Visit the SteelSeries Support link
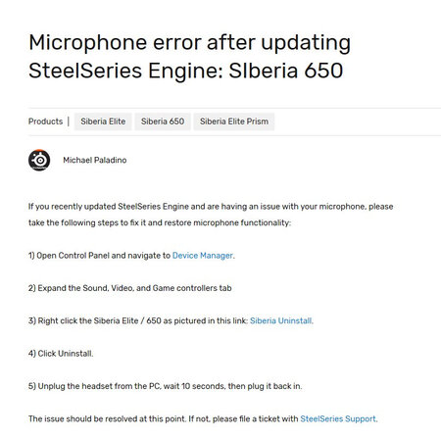The width and height of the screenshot is (441, 438). [338, 418]
